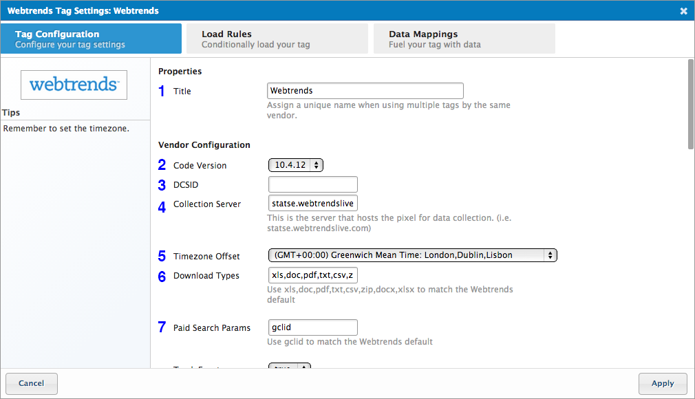Click the number 7 marker beside Paid Search Params
This screenshot has width=695, height=399.
[x=162, y=327]
